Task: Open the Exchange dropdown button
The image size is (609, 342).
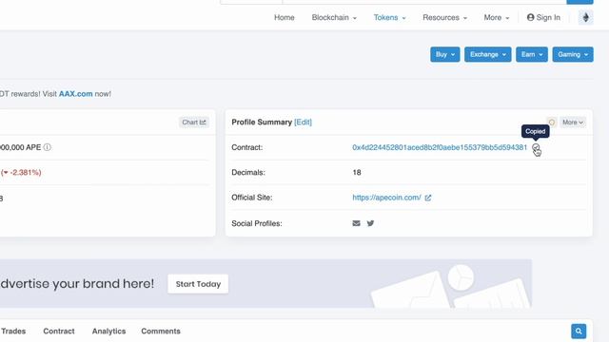Action: tap(488, 54)
